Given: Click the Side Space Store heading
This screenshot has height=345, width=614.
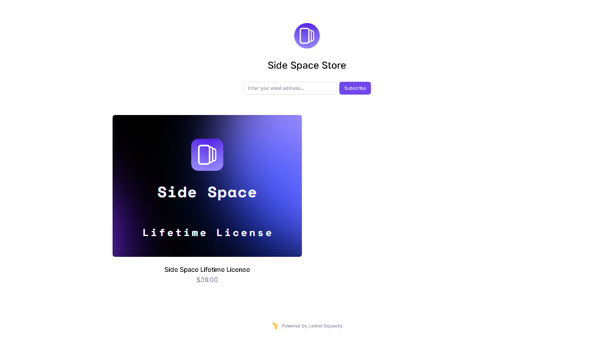Looking at the screenshot, I should click(x=307, y=65).
